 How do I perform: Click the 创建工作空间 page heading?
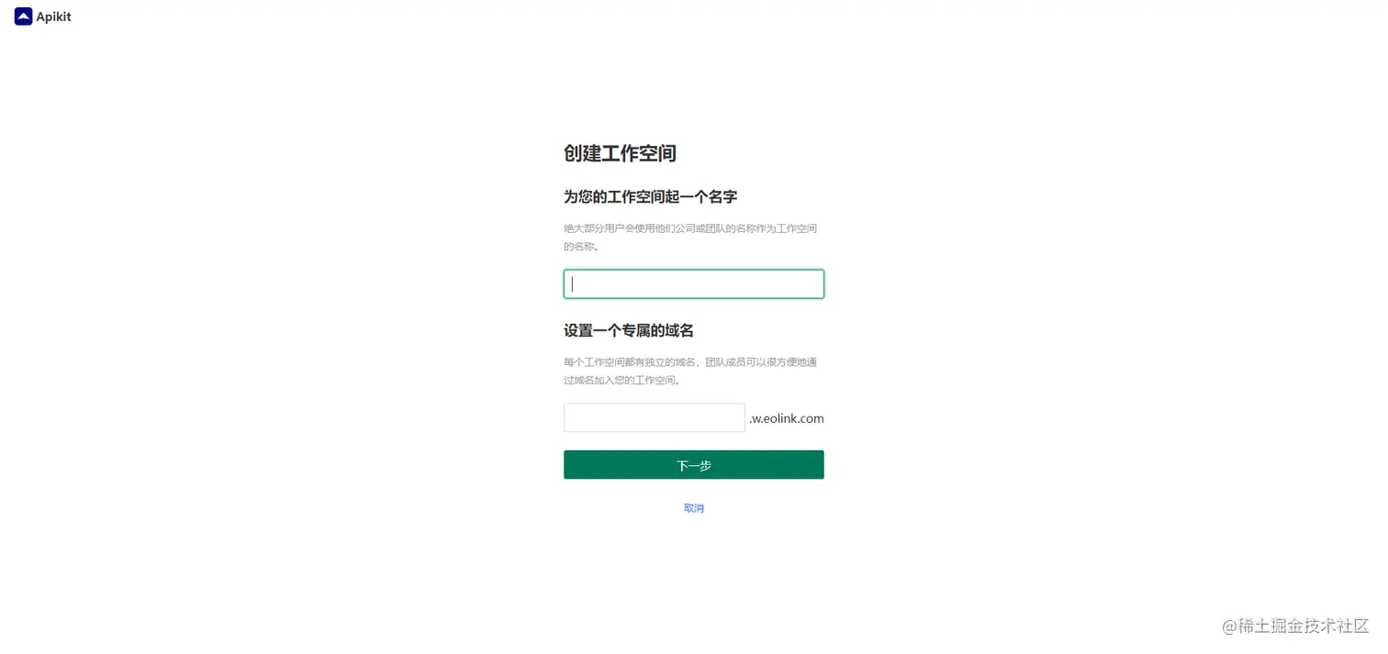pyautogui.click(x=620, y=153)
